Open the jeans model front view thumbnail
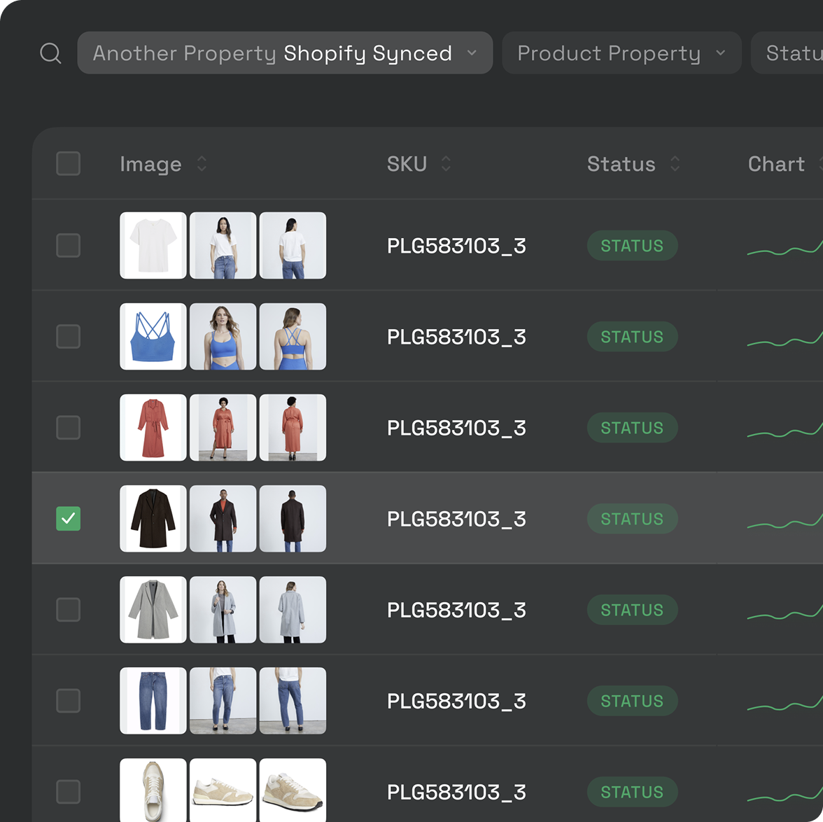The width and height of the screenshot is (823, 822). (223, 701)
